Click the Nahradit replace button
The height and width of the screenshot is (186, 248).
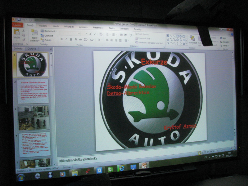225,42
